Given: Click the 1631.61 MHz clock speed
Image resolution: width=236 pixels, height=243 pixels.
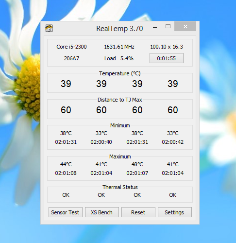Looking at the screenshot, I should pos(119,47).
